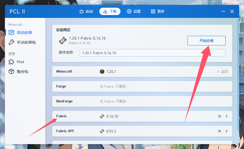244x149 pixels.
Task: Click the Fabric icon in the install preview
Action: pyautogui.click(x=63, y=40)
